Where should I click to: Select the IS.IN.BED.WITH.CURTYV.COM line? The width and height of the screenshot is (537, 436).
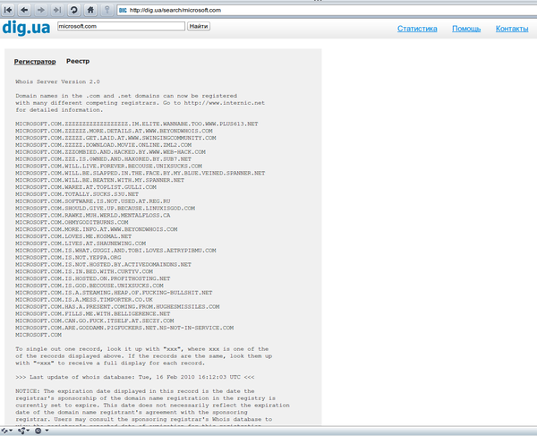[84, 271]
